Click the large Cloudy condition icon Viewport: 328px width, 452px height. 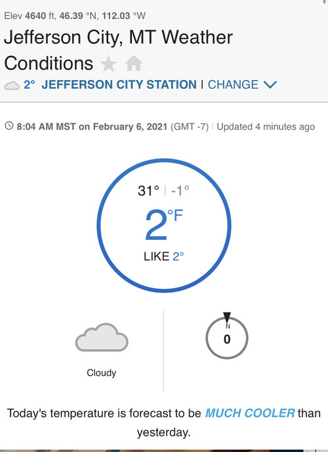click(x=102, y=337)
